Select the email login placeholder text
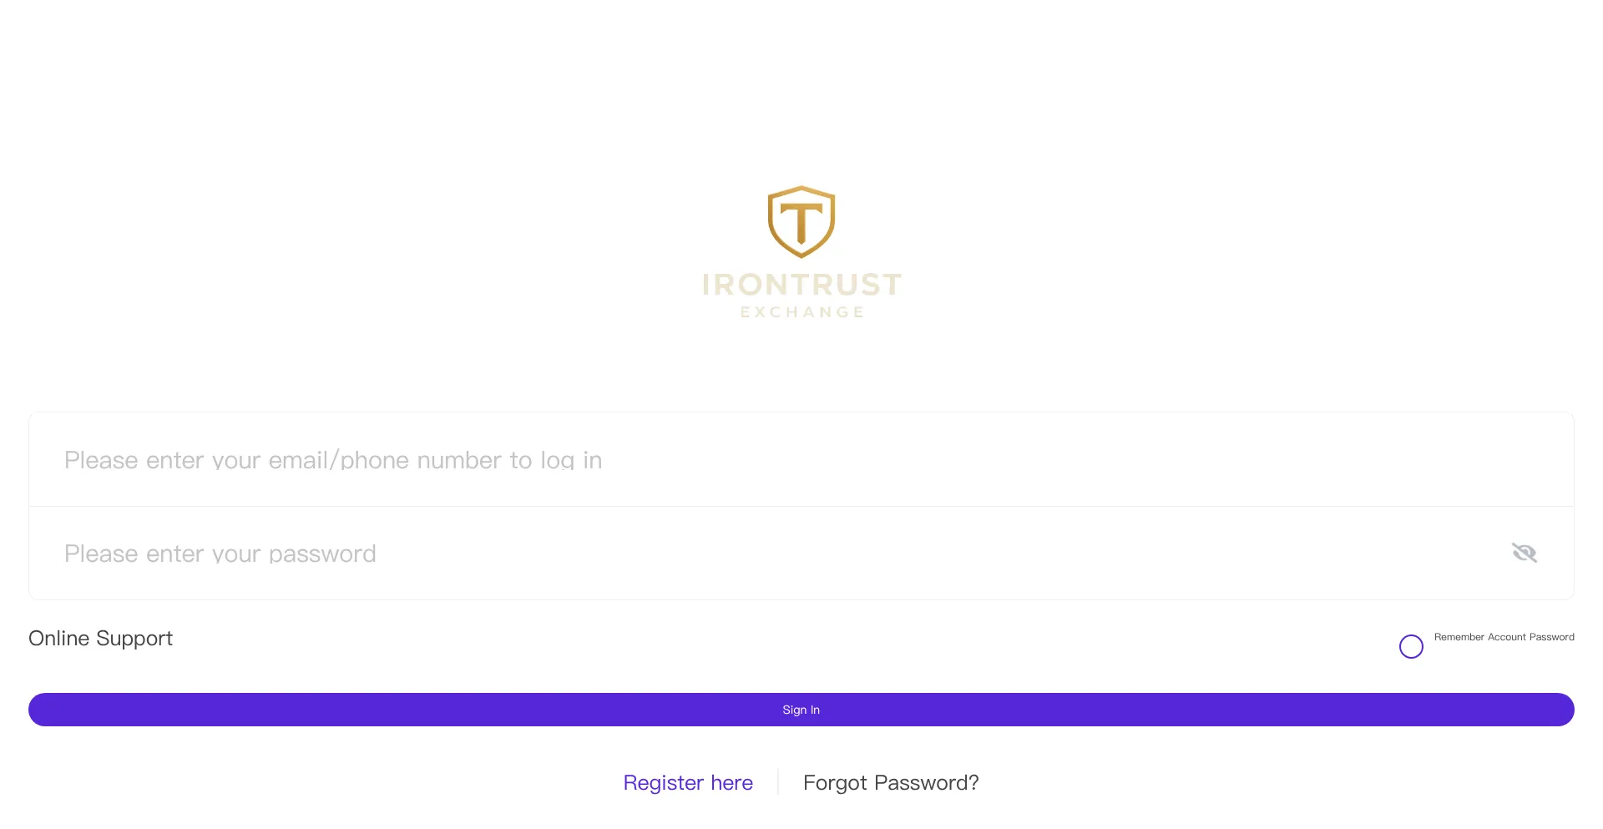 (334, 459)
